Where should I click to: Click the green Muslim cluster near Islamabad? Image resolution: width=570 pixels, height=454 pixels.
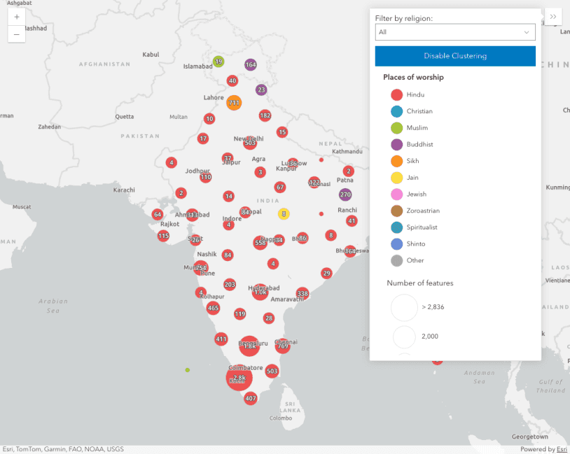click(218, 62)
